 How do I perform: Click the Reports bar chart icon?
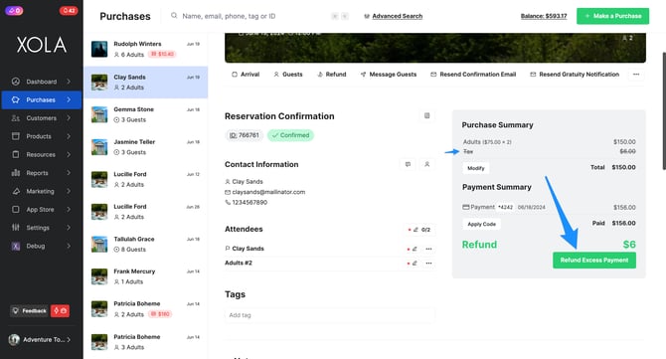click(16, 173)
